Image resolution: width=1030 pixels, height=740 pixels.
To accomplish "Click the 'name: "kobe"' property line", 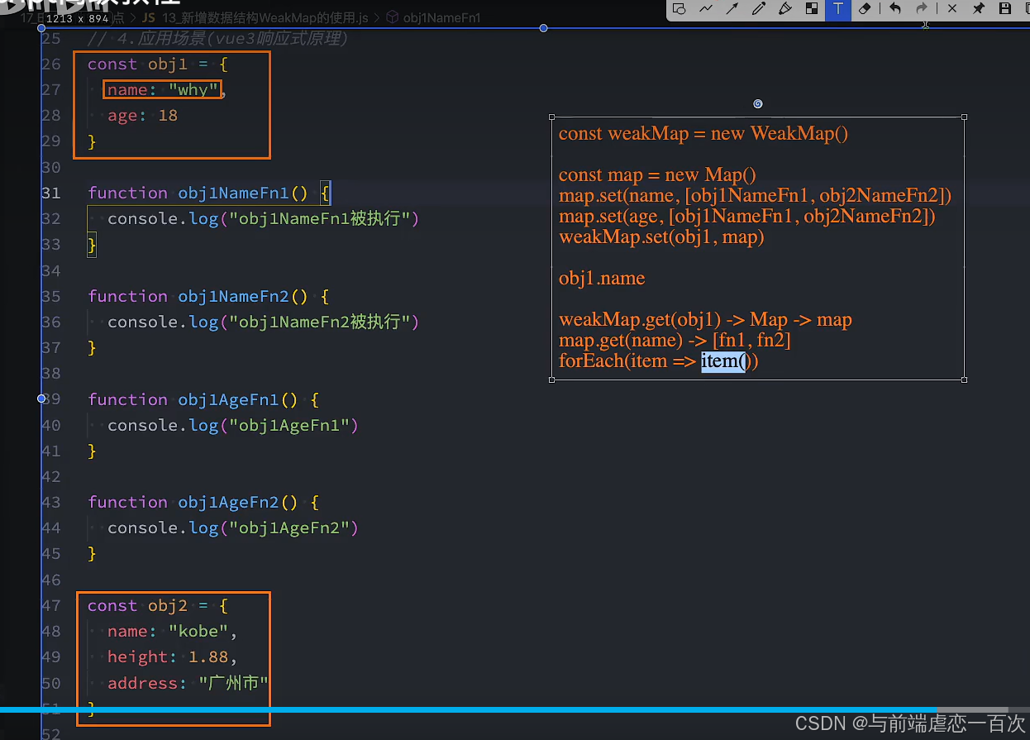I will 172,632.
